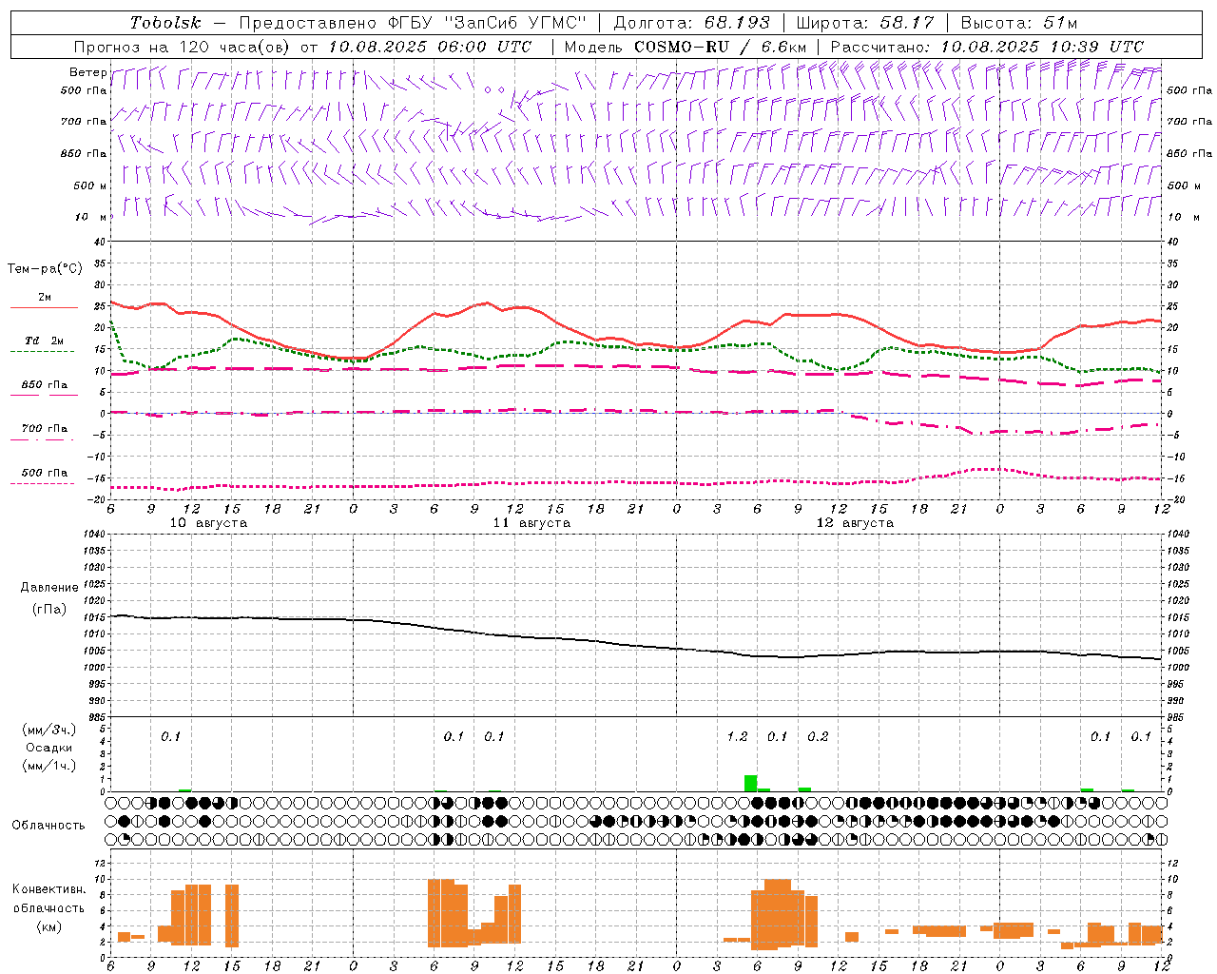1217x974 pixels.
Task: Click the Рассчитано: 10.08.2025 10:39 UTC timestamp
Action: 986,47
